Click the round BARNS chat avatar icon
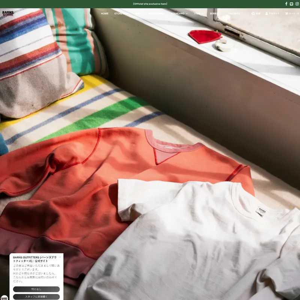300x300 pixels. (x=4, y=297)
